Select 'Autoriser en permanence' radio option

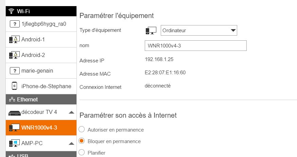coord(82,130)
